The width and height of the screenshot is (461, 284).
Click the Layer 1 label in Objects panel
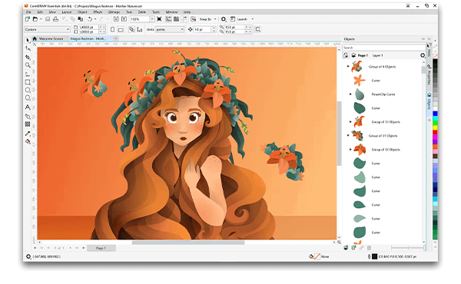tap(378, 55)
